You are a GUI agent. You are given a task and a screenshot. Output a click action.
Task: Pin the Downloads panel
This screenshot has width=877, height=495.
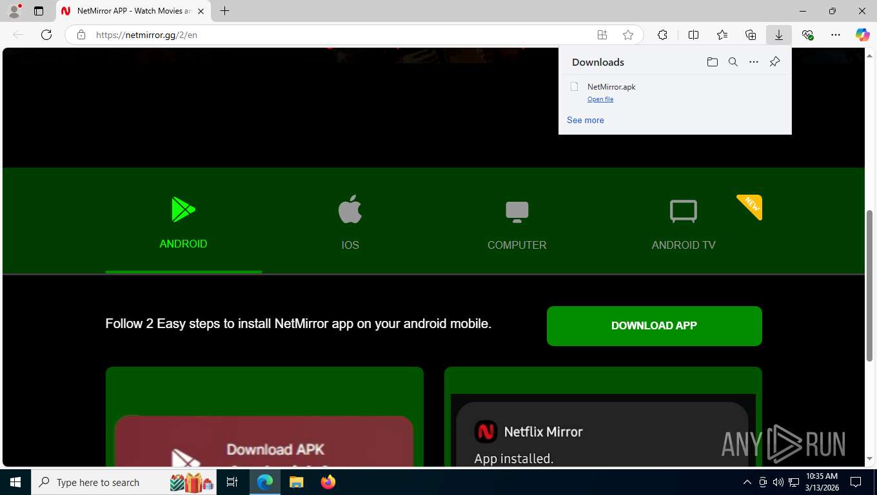(x=774, y=62)
